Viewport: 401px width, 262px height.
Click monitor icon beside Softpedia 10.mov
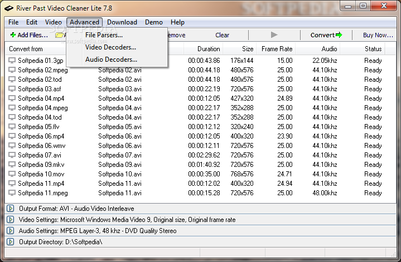(x=12, y=174)
